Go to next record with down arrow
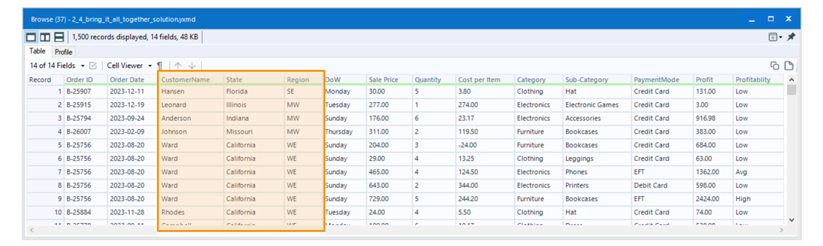The image size is (823, 246). (x=192, y=65)
